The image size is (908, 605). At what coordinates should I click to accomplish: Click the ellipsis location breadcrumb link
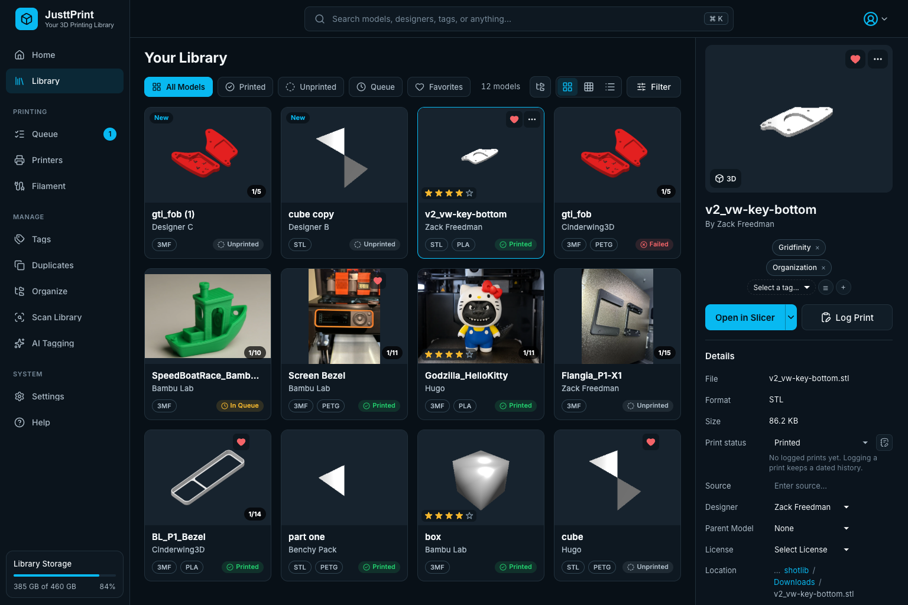pyautogui.click(x=777, y=570)
